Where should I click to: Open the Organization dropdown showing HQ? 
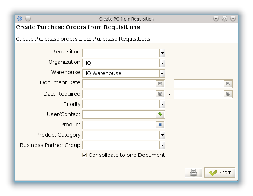pyautogui.click(x=162, y=63)
